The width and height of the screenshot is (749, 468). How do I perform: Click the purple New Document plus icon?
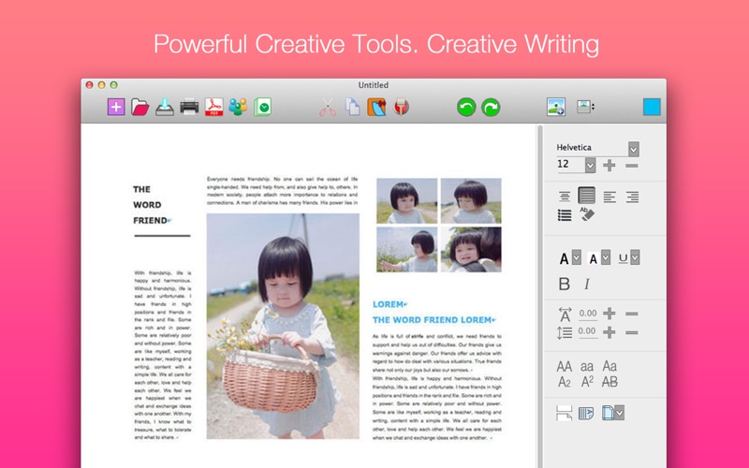116,107
